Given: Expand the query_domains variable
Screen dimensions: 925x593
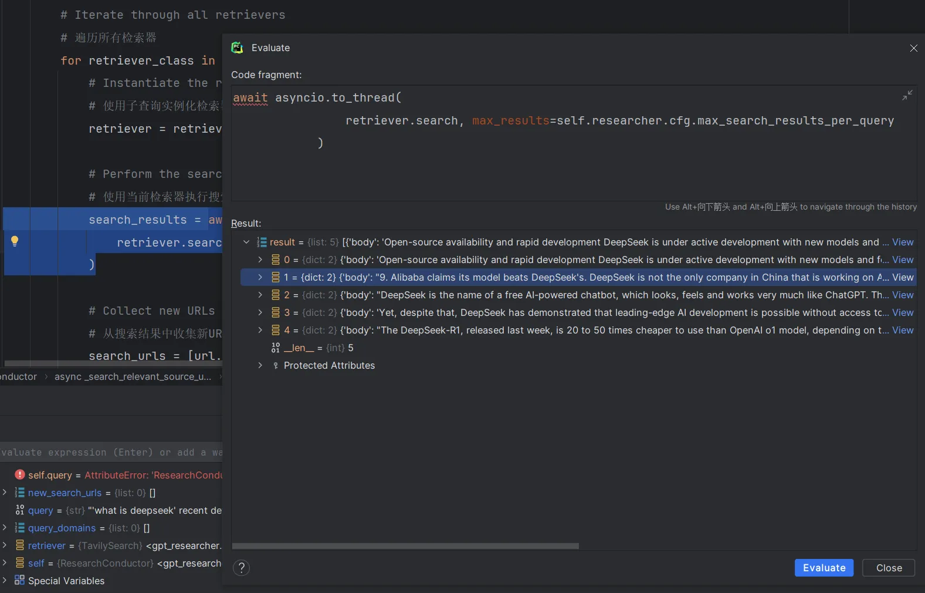Looking at the screenshot, I should pyautogui.click(x=5, y=527).
